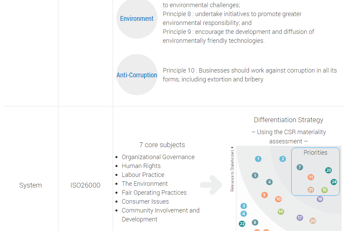This screenshot has width=348, height=231.
Task: Click dark teal marker 22
Action: 242,224
